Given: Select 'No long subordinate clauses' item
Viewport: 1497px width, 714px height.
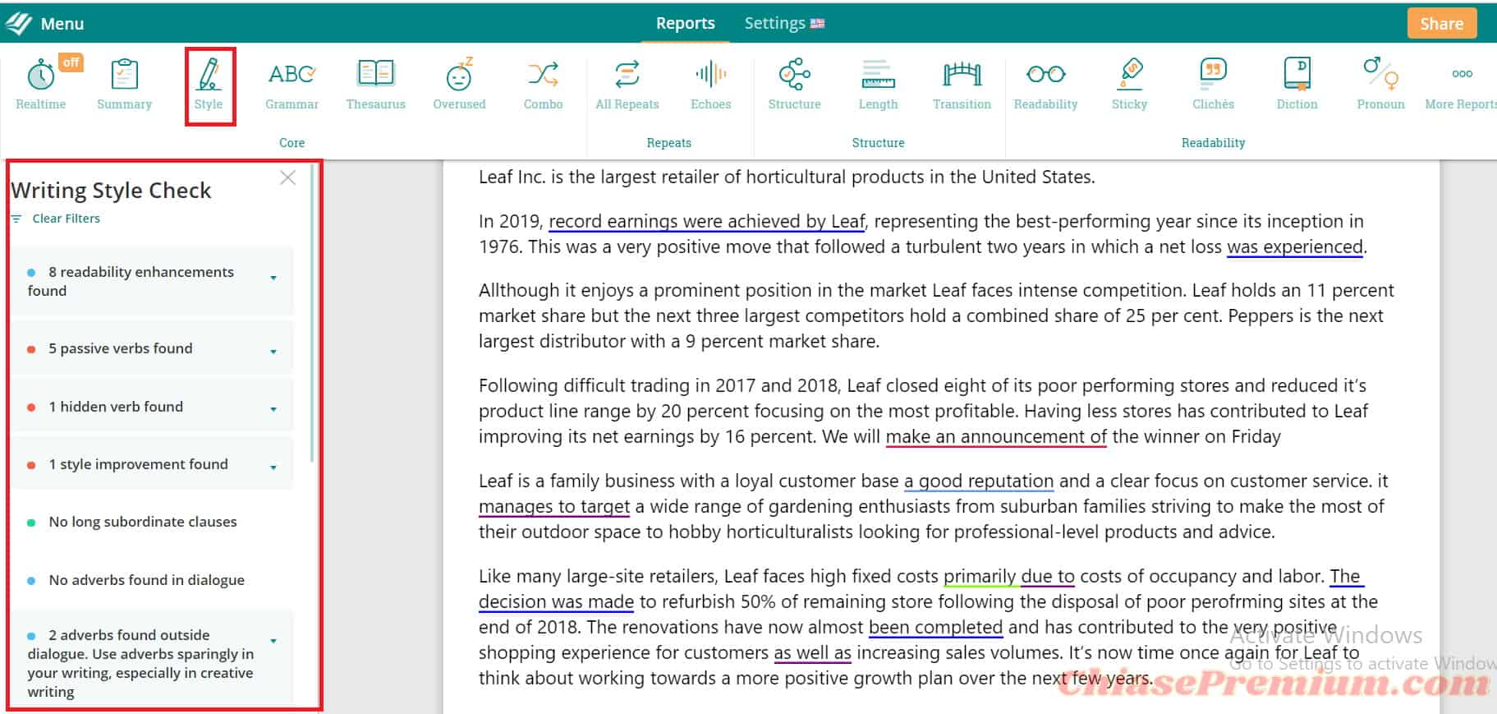Looking at the screenshot, I should 143,522.
